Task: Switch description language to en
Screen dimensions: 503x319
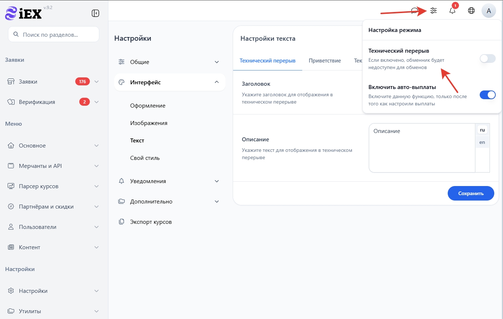Action: pyautogui.click(x=482, y=142)
